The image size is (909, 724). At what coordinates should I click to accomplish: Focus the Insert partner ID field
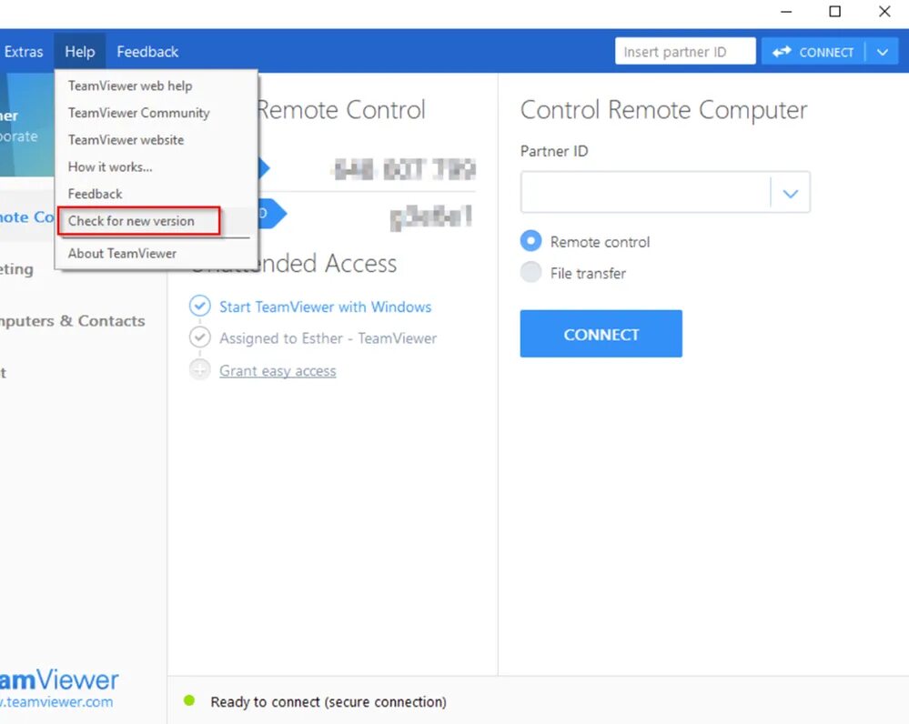[x=685, y=52]
